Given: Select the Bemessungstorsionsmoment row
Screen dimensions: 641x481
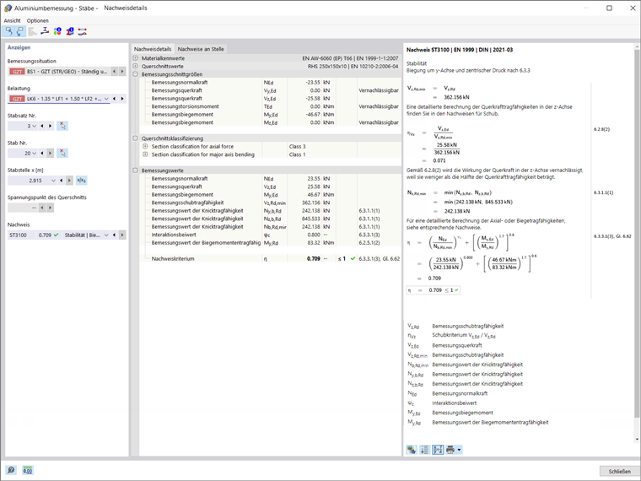Looking at the screenshot, I should [271, 106].
